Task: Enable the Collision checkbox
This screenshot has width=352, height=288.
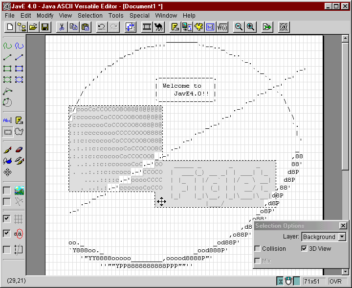Action: tap(258, 249)
